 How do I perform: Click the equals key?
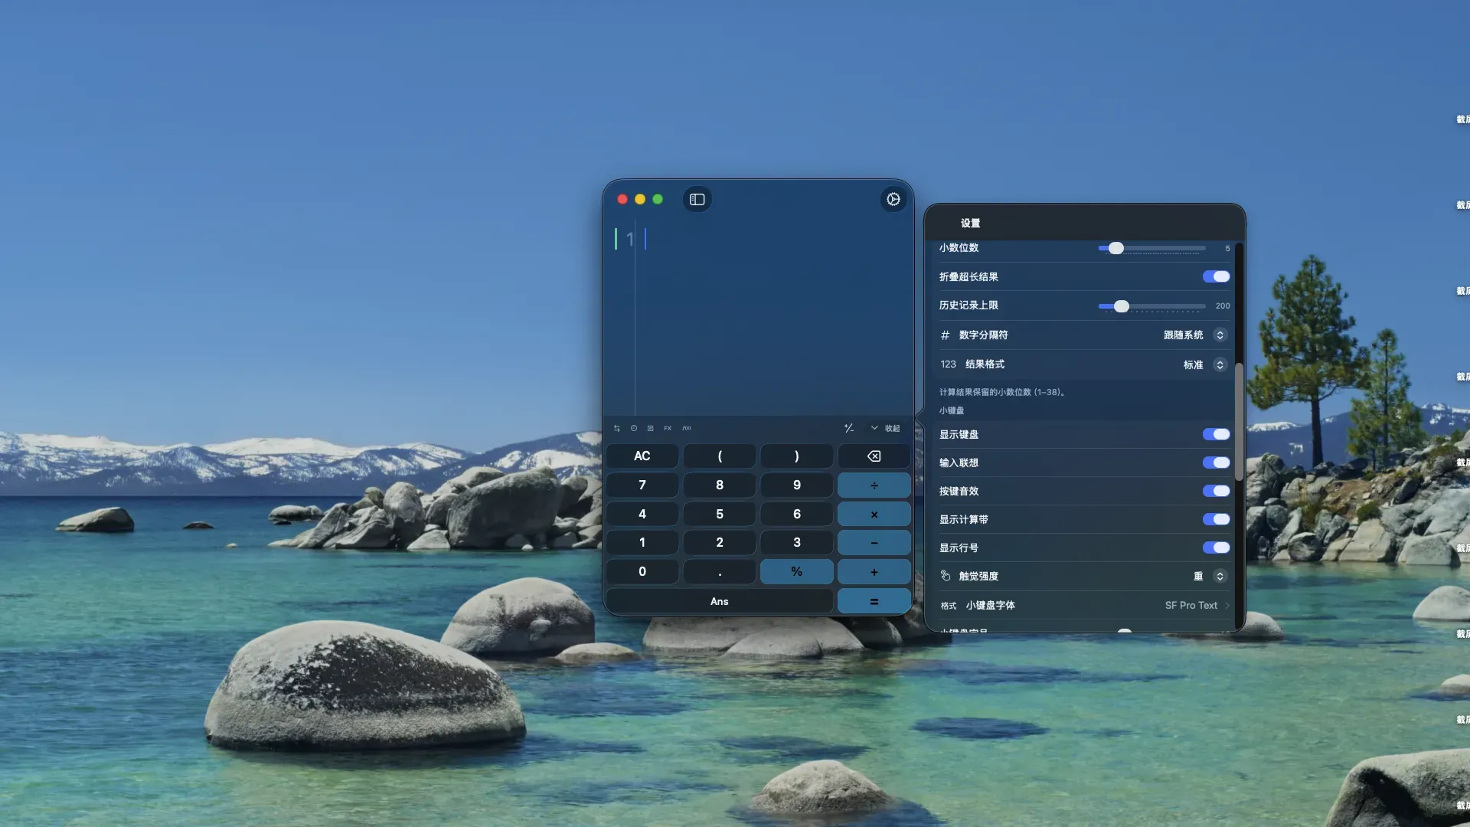[x=874, y=602]
